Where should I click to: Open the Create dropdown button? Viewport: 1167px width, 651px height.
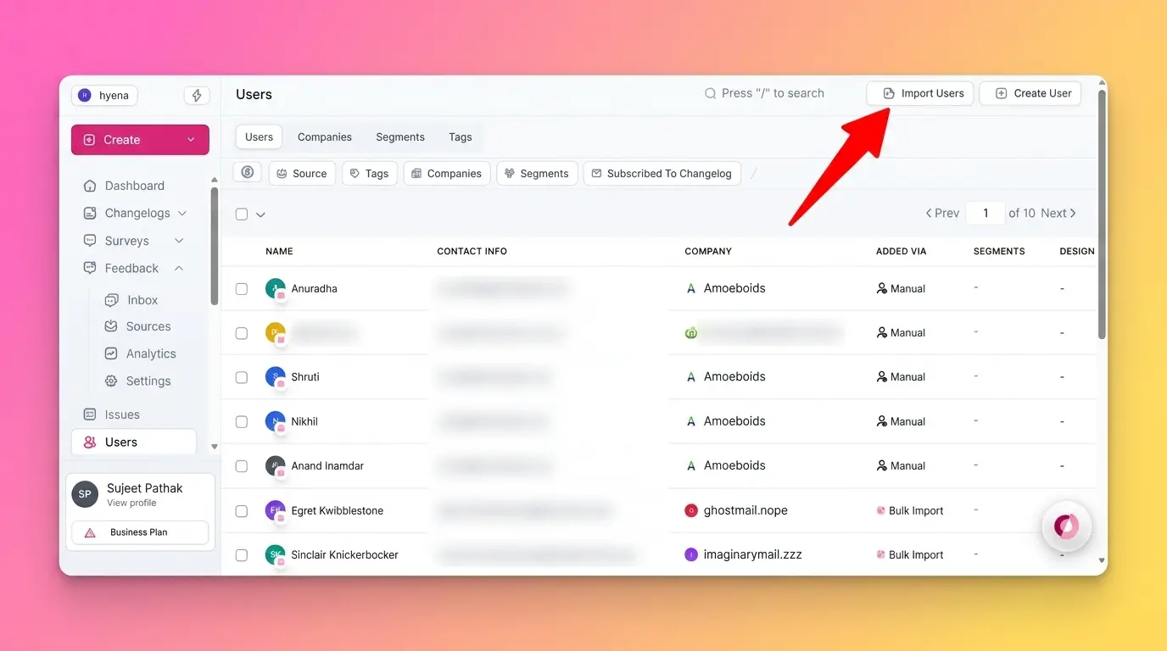(x=140, y=140)
